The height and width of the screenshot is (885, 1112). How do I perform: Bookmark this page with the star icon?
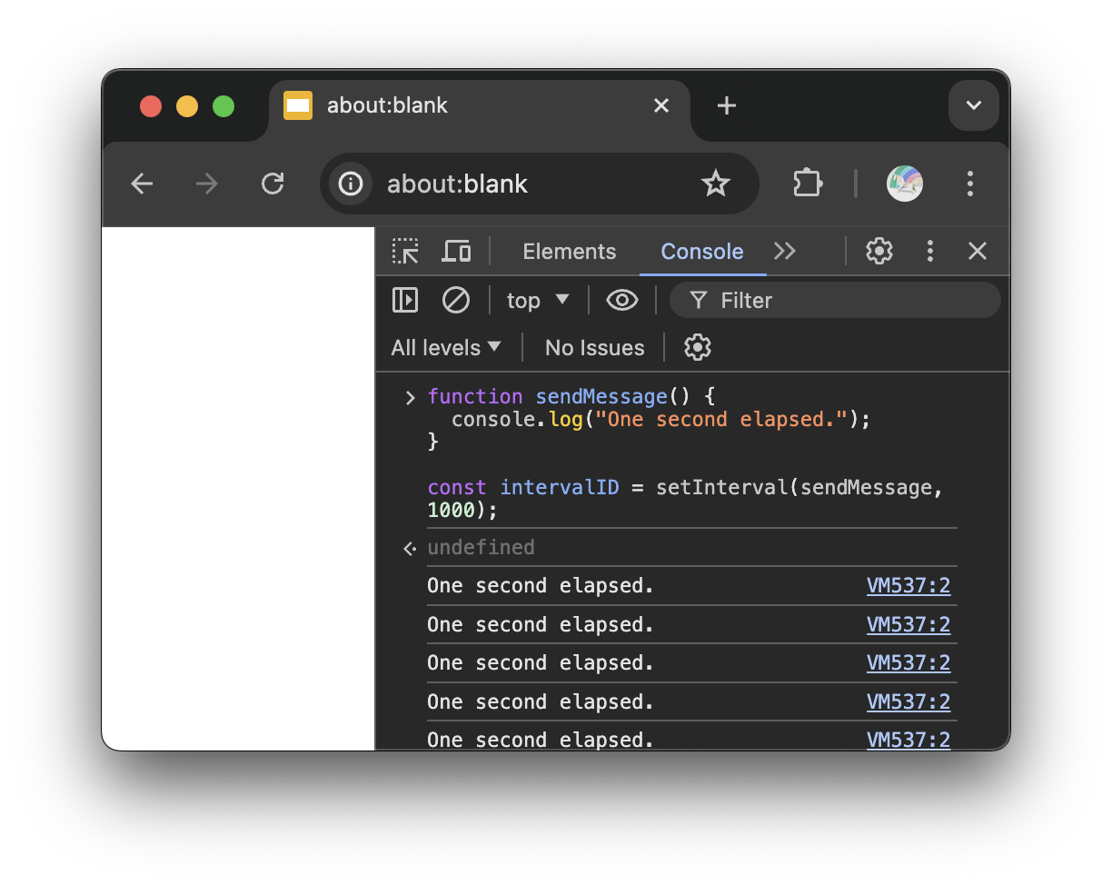pos(716,184)
